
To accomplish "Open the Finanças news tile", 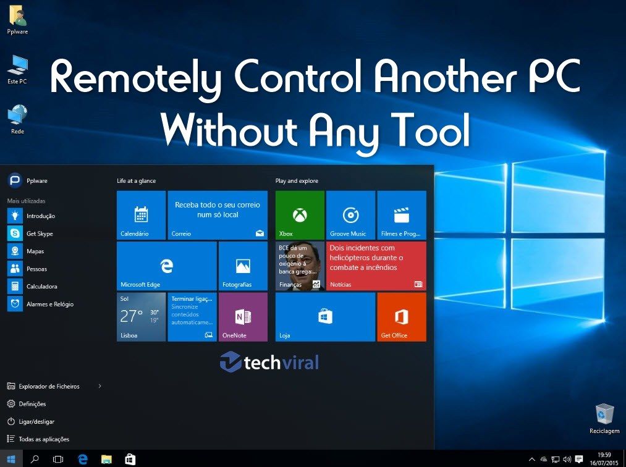I will [300, 266].
